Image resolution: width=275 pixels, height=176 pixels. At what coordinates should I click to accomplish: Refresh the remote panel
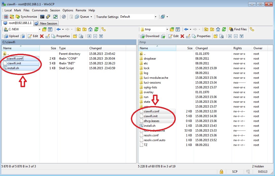tap(224, 29)
